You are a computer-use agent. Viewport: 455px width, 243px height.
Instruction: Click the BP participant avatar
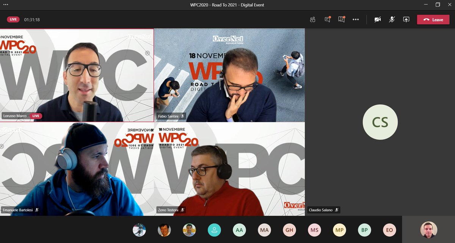point(364,230)
